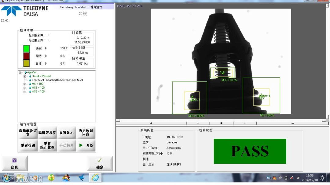
Task: Click the image view's vertical scrollbar
Action: point(327,61)
